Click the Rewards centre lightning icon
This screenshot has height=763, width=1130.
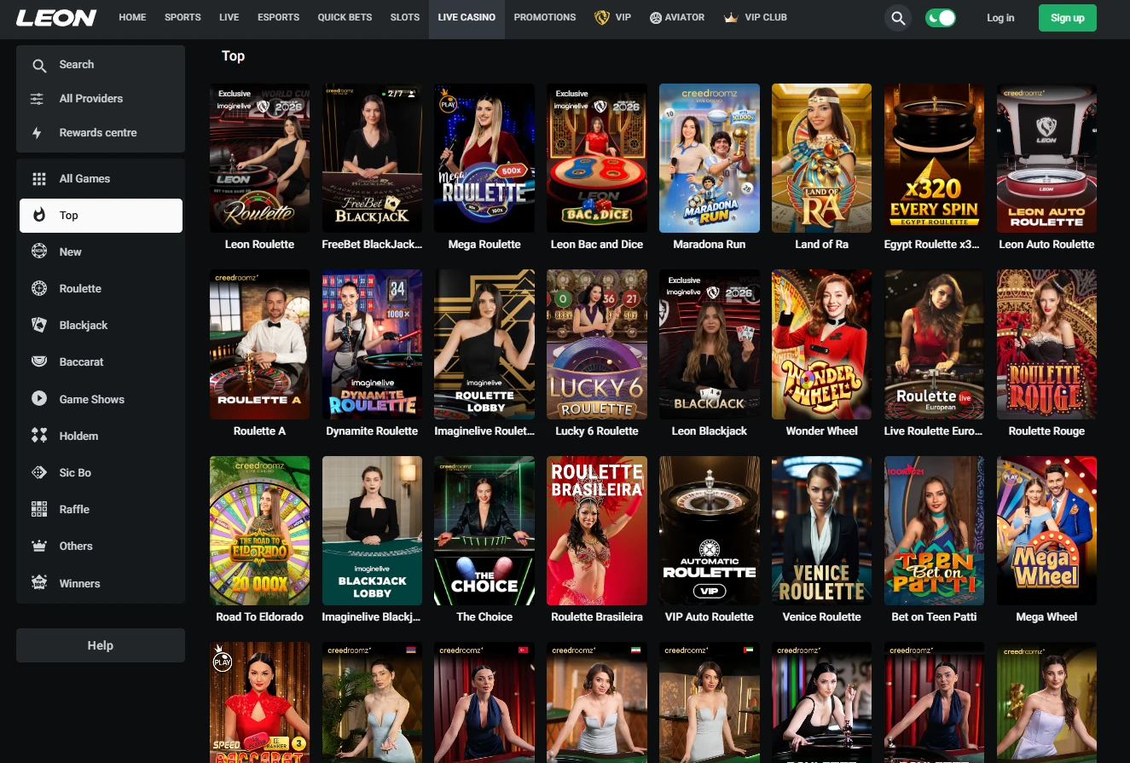pyautogui.click(x=38, y=133)
